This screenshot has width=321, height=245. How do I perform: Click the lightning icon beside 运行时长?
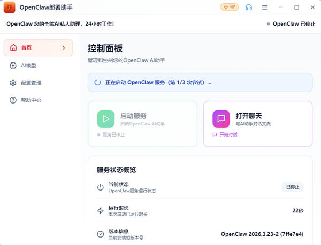[x=101, y=211]
